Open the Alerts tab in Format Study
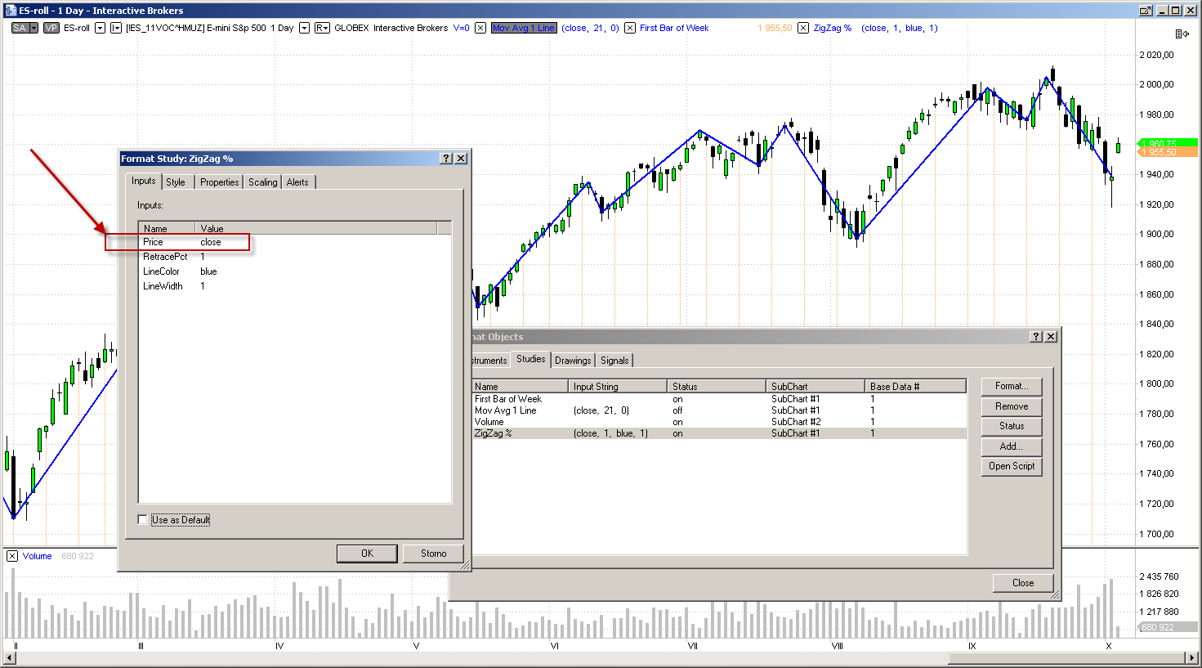 click(297, 182)
